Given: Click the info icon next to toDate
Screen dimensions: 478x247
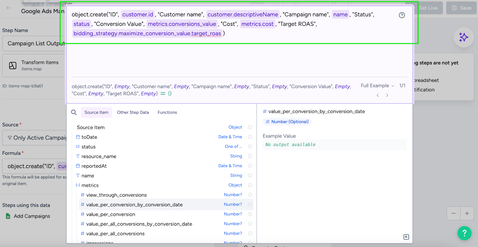Looking at the screenshot, I should click(x=250, y=137).
